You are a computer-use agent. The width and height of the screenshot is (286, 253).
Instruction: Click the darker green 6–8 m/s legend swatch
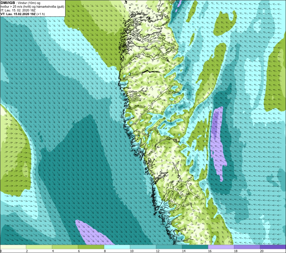click(91, 247)
